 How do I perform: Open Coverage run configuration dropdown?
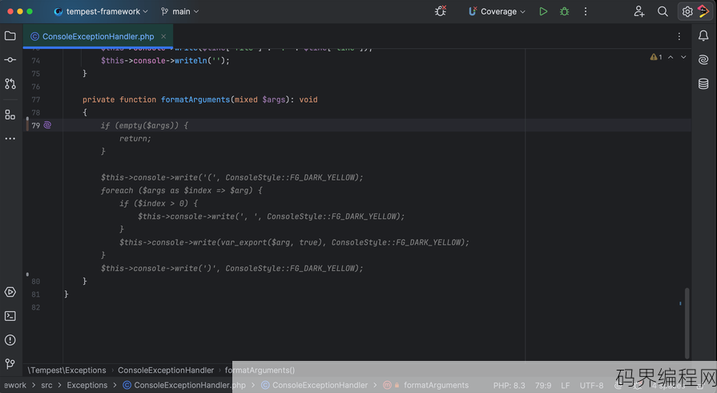pos(497,11)
